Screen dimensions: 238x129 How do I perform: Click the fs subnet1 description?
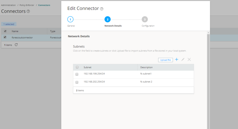(x=146, y=74)
